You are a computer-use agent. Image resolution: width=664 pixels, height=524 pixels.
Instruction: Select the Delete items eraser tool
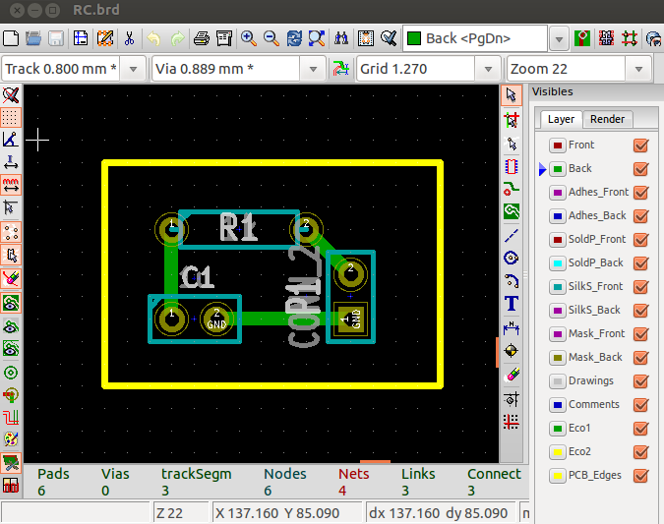click(x=512, y=375)
